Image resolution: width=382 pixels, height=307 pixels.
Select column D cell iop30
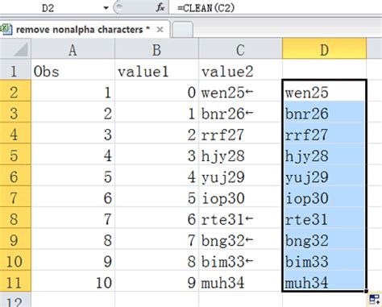point(324,197)
